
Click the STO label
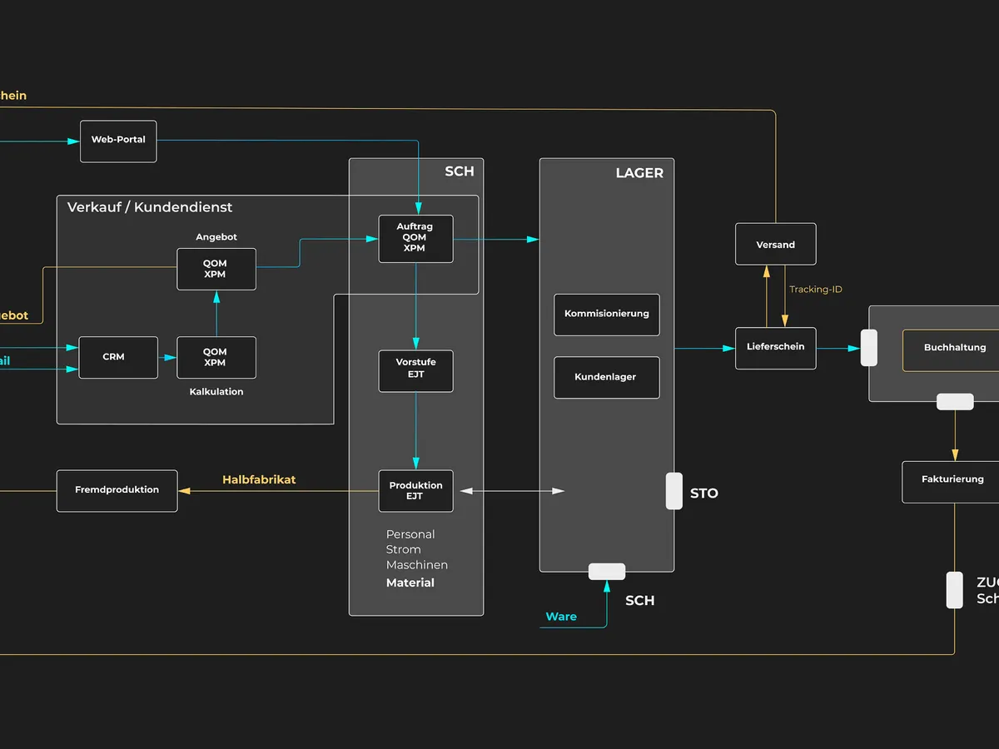tap(704, 494)
